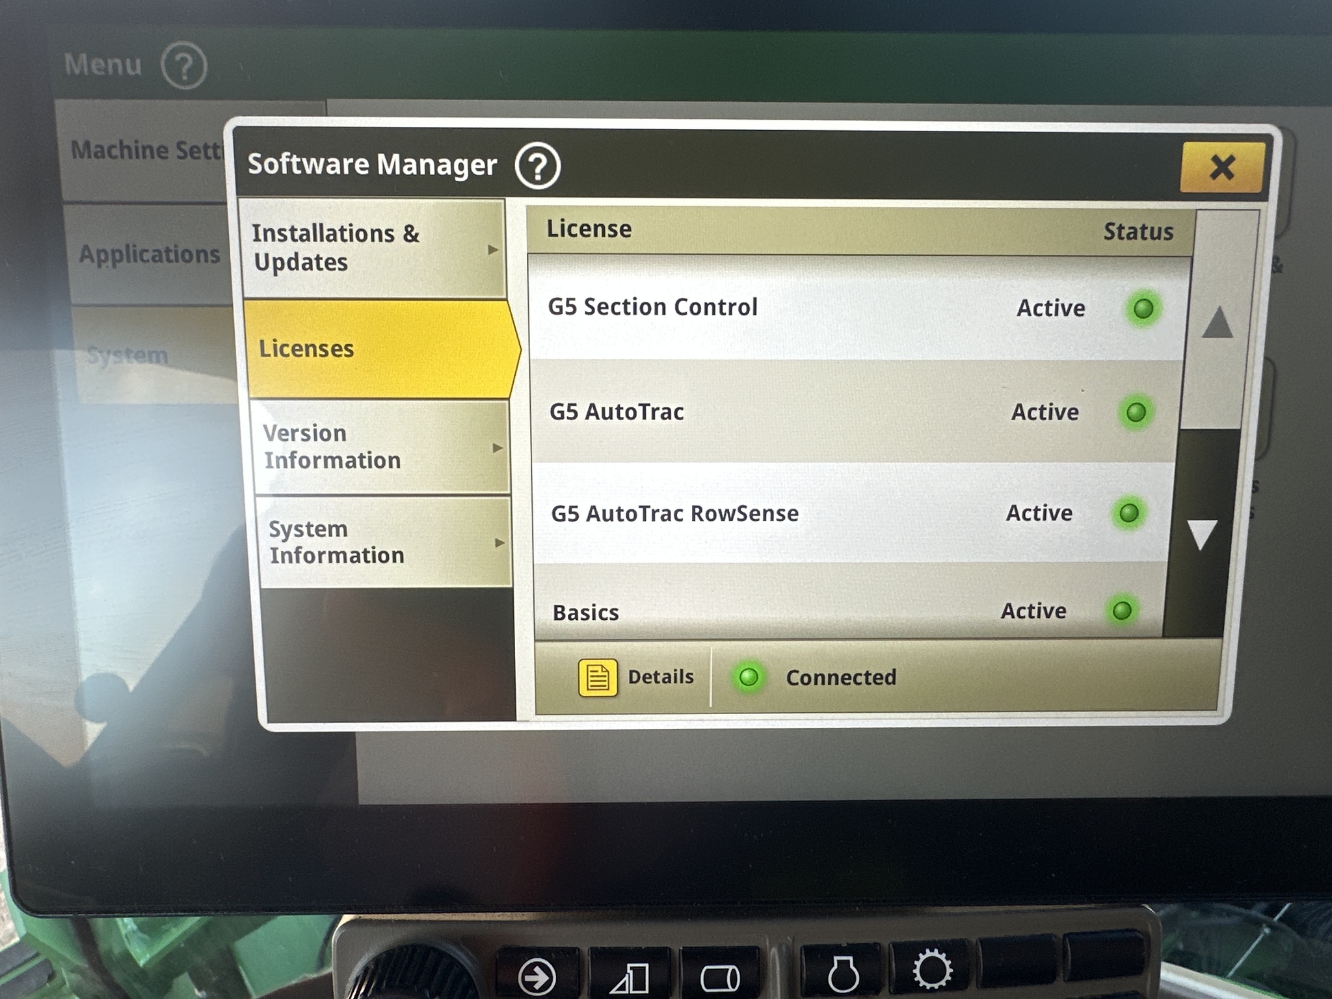Select the G5 Section Control license row

click(x=859, y=308)
